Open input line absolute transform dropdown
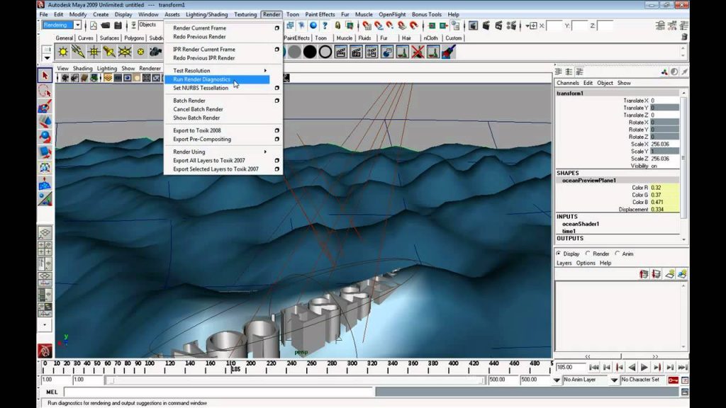Viewport: 726px width, 408px height. (531, 25)
